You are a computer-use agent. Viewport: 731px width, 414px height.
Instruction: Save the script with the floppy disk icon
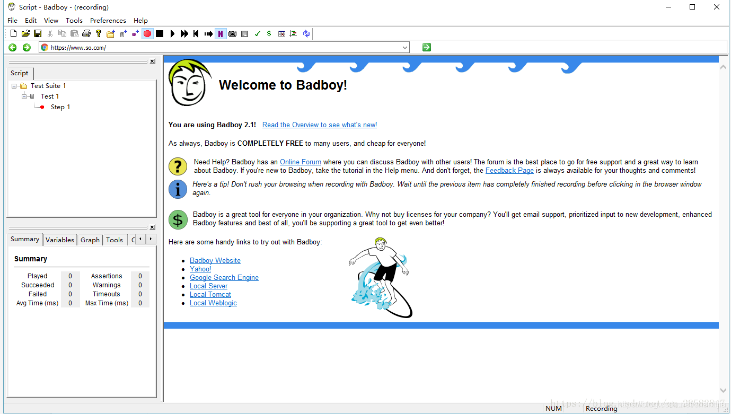pyautogui.click(x=38, y=33)
